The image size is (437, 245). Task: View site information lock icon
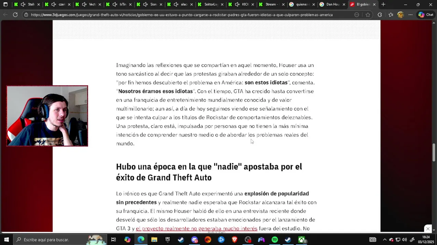coord(26,15)
